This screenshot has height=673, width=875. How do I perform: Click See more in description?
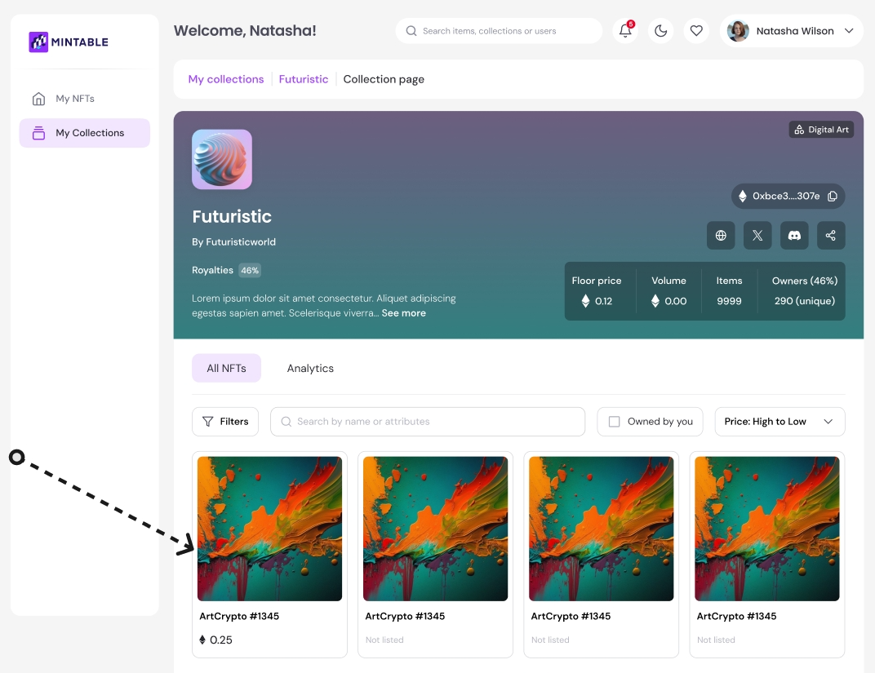(x=403, y=313)
